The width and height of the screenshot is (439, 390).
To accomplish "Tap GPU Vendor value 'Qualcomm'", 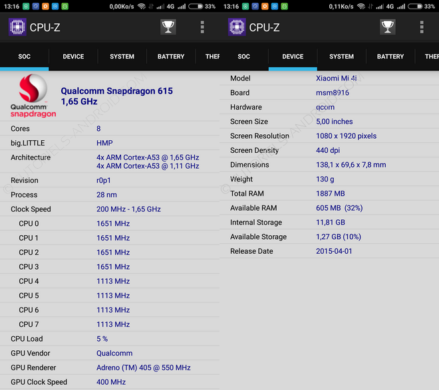I will [x=114, y=353].
